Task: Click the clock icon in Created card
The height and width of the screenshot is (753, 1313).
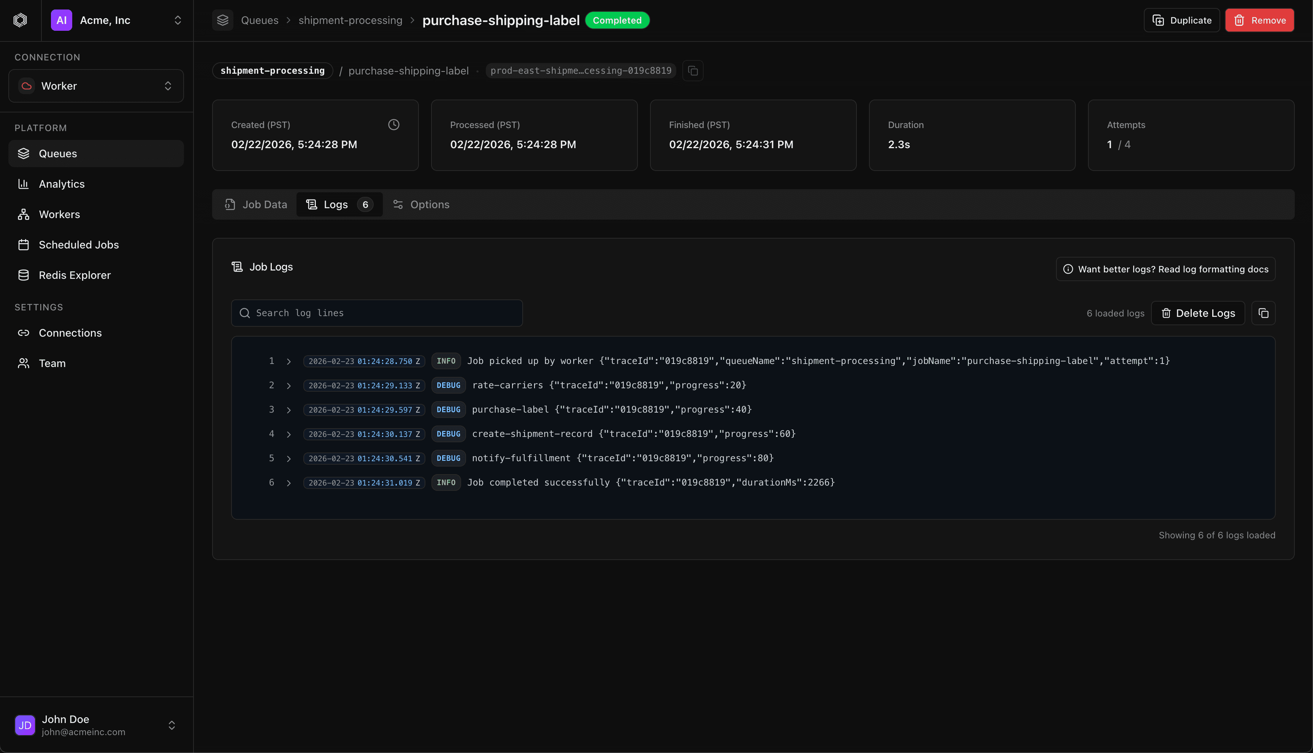Action: [393, 125]
